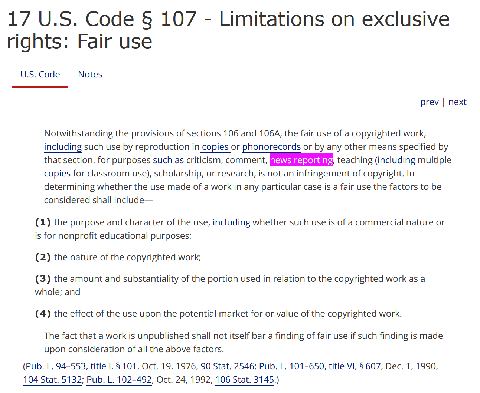Click the 'Dec. 1, 1990' date text
The height and width of the screenshot is (393, 480).
(412, 366)
